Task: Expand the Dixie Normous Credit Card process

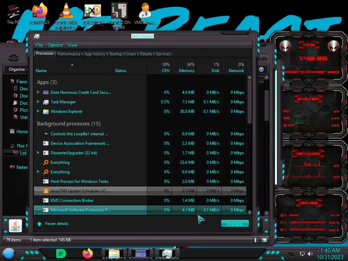Action: click(x=38, y=92)
